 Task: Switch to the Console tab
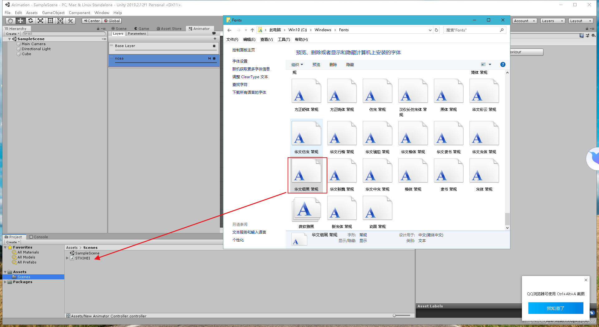click(39, 237)
